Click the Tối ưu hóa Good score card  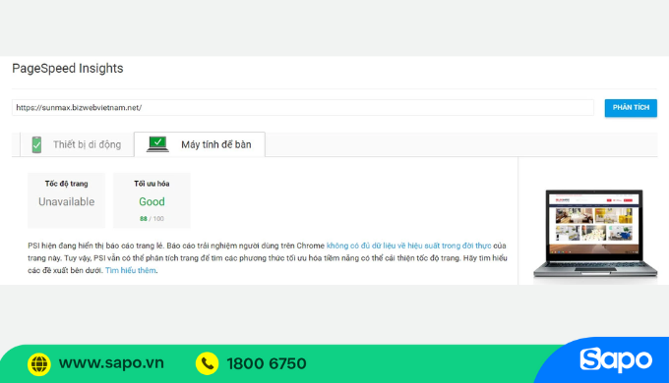point(152,200)
